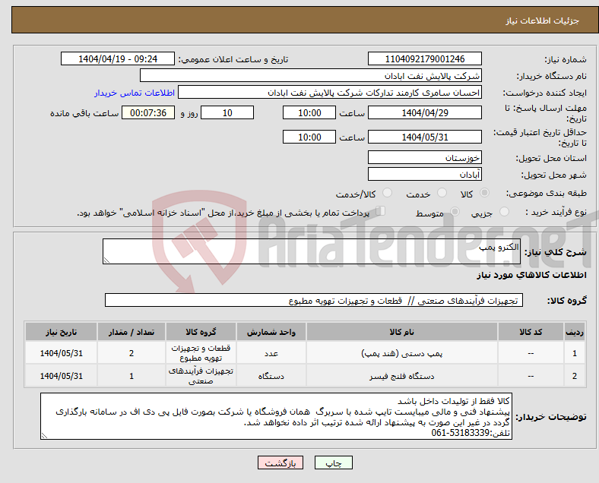Viewport: 599px width, 483px height.
Task: Click the resize handle of buyer notes box
Action: (x=44, y=436)
